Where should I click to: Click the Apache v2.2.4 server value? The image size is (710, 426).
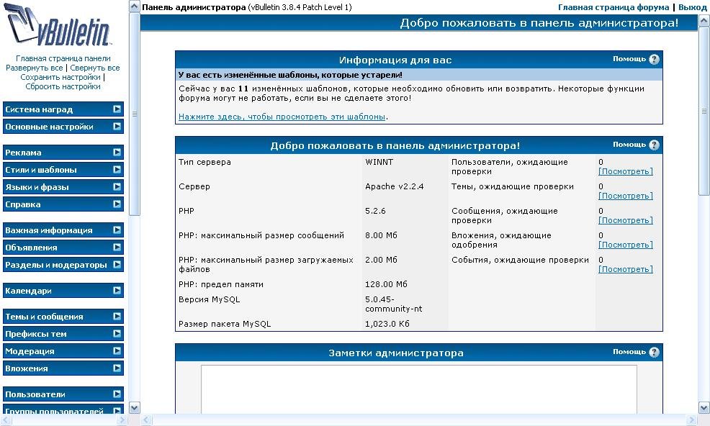pos(395,186)
